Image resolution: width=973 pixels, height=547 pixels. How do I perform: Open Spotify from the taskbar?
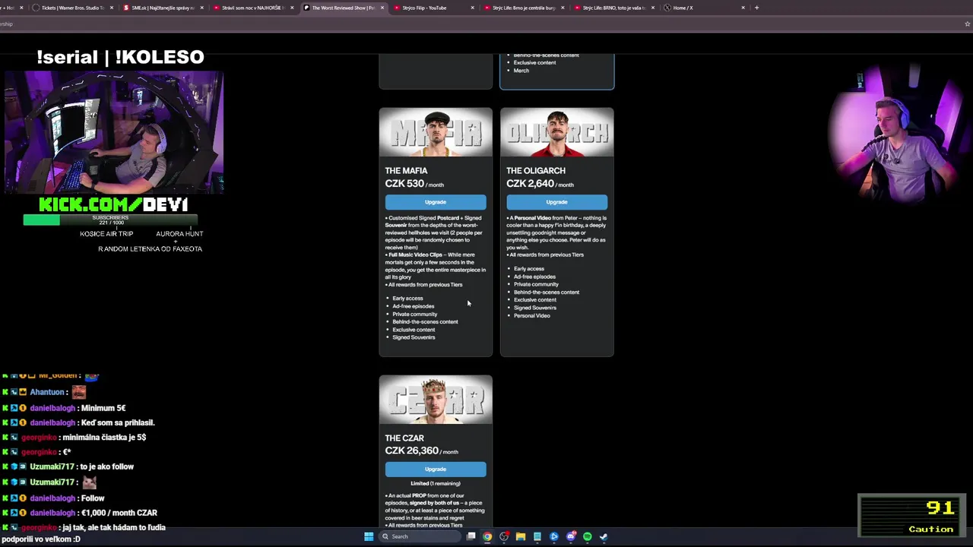pyautogui.click(x=588, y=536)
